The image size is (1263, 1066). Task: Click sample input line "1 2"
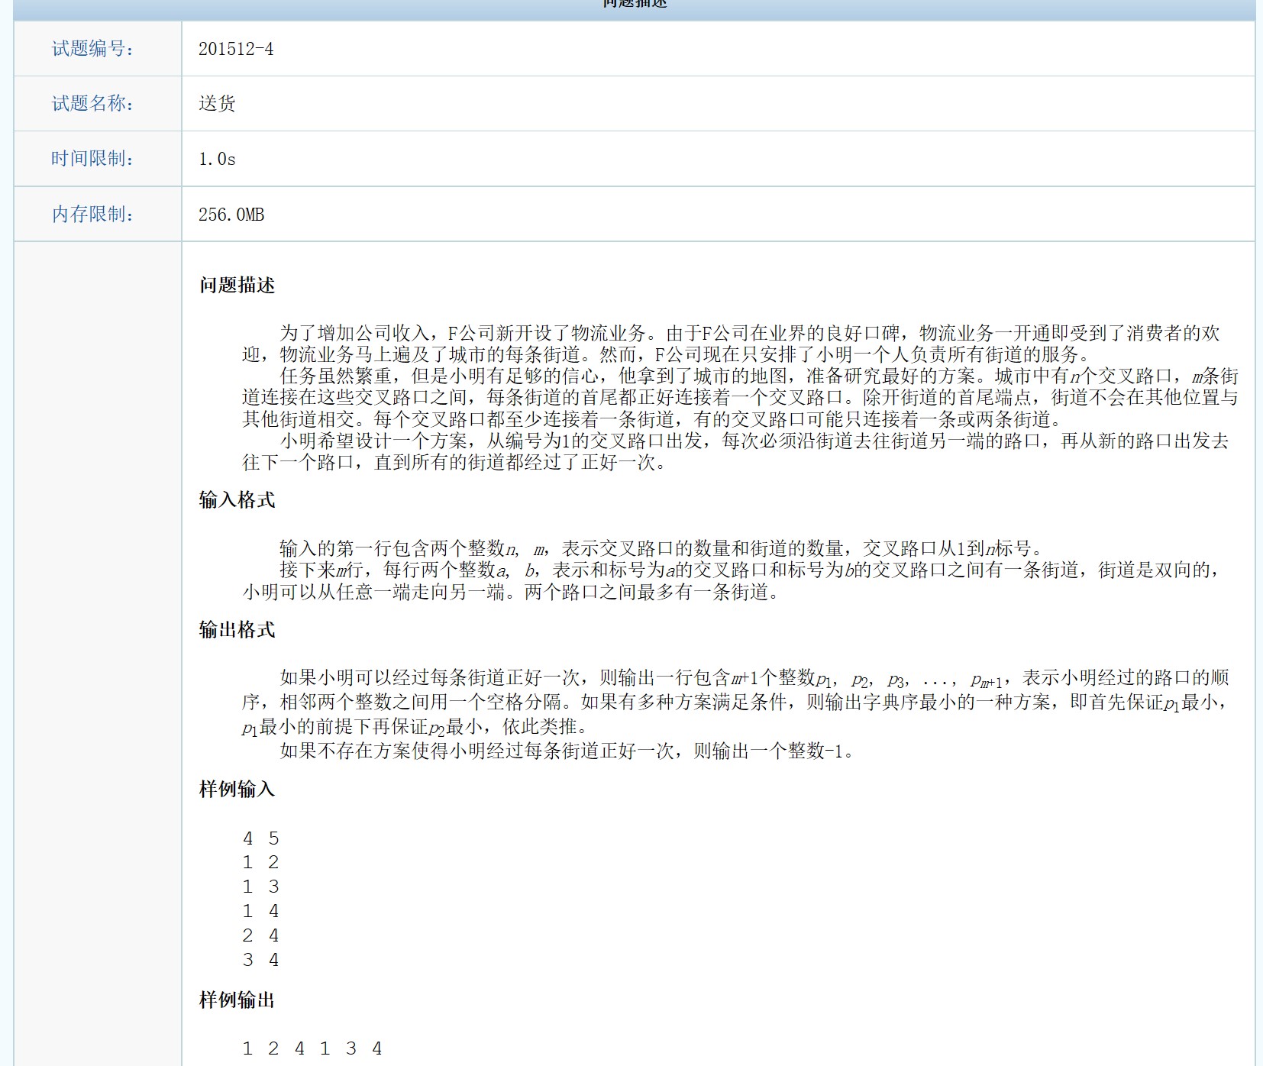point(261,863)
